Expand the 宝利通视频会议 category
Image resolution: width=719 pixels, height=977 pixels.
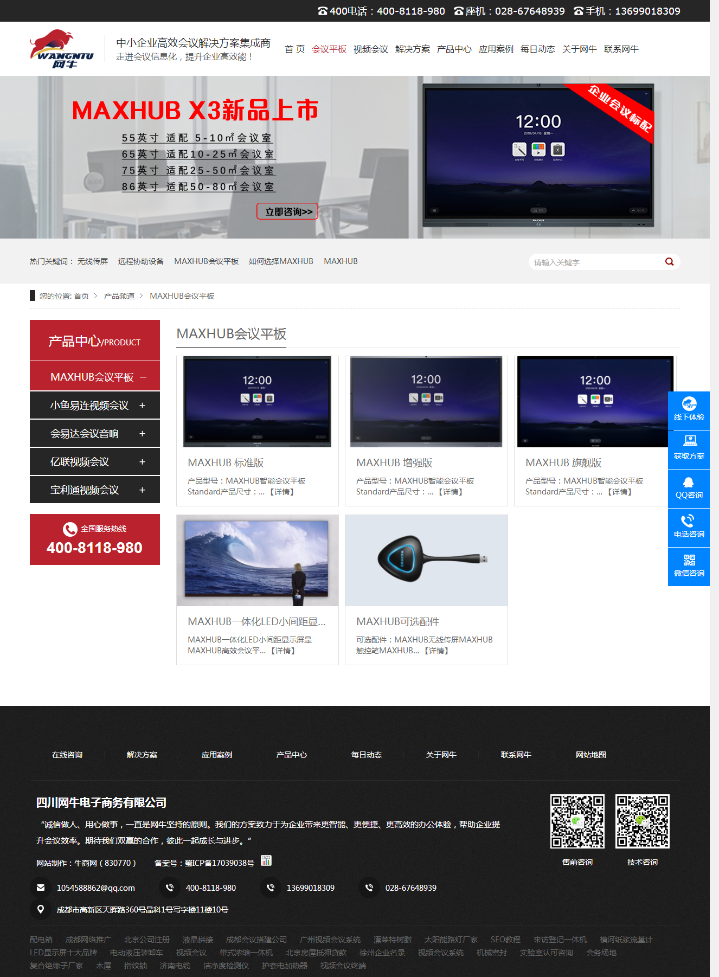point(142,490)
